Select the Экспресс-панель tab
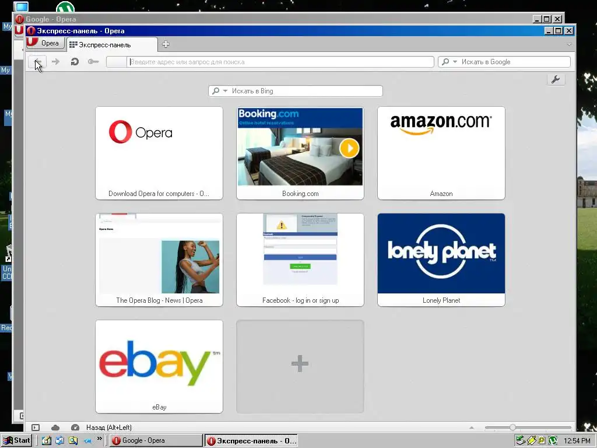This screenshot has width=597, height=448. [112, 44]
